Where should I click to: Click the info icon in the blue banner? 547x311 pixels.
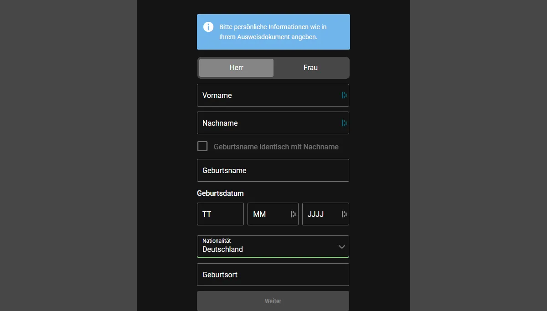tap(208, 27)
